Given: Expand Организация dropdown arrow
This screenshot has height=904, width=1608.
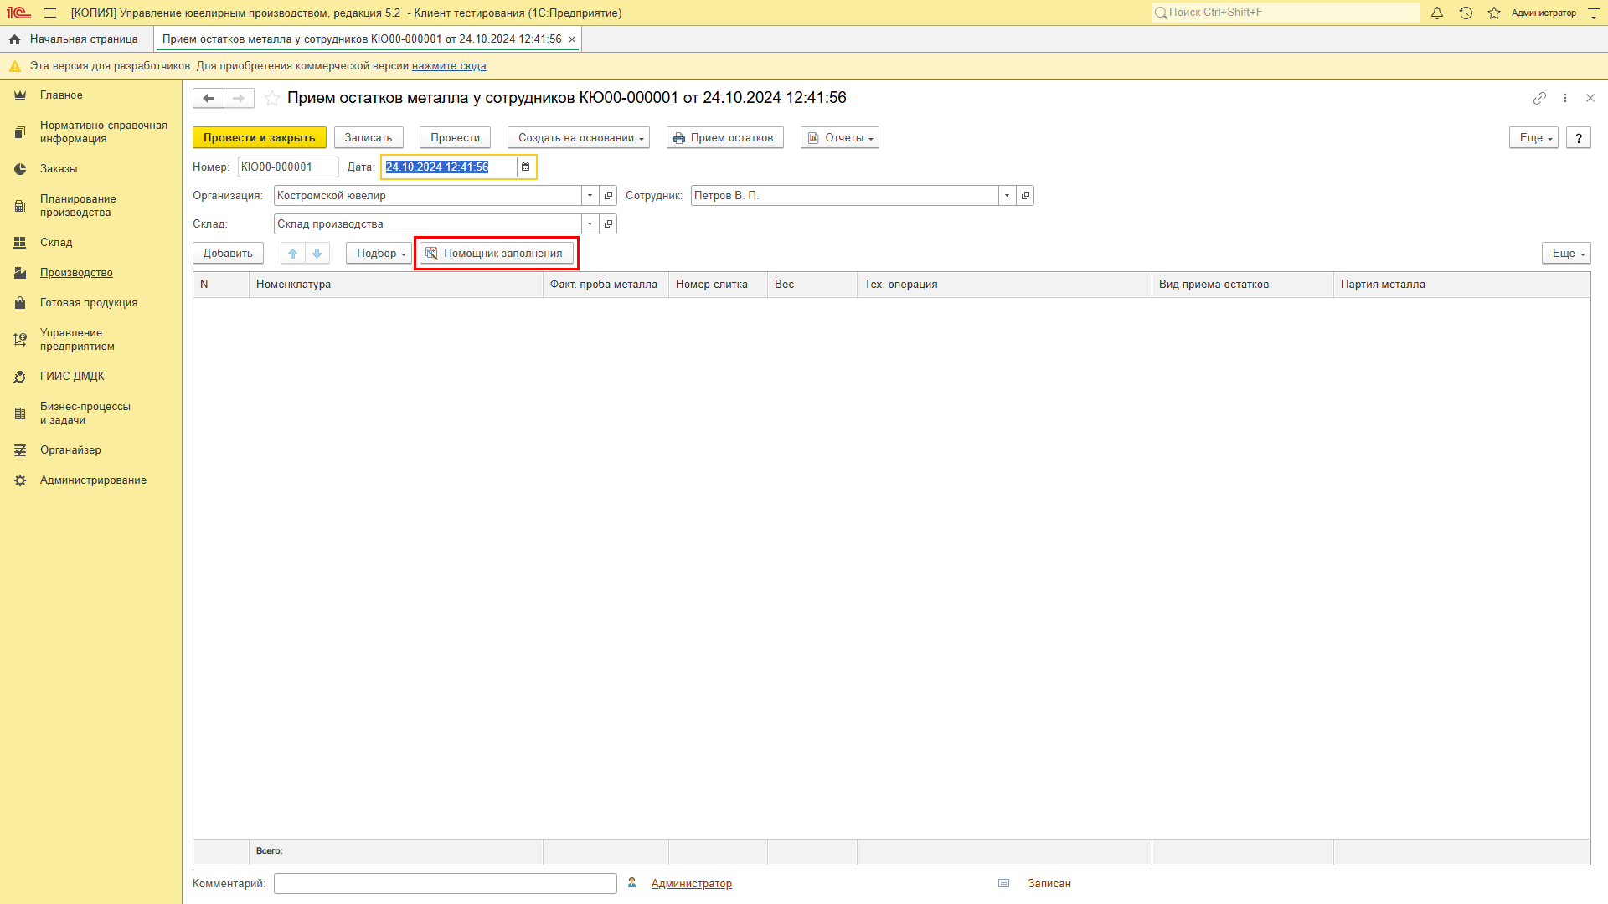Looking at the screenshot, I should (590, 196).
